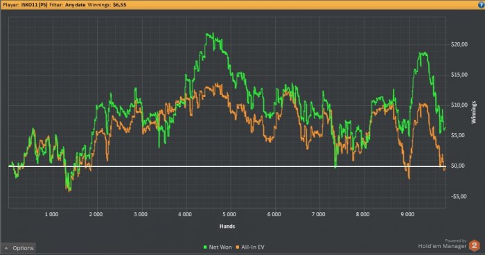Screen dimensions: 485x255
Task: Expand the Options panel arrow
Action: [x=6, y=248]
